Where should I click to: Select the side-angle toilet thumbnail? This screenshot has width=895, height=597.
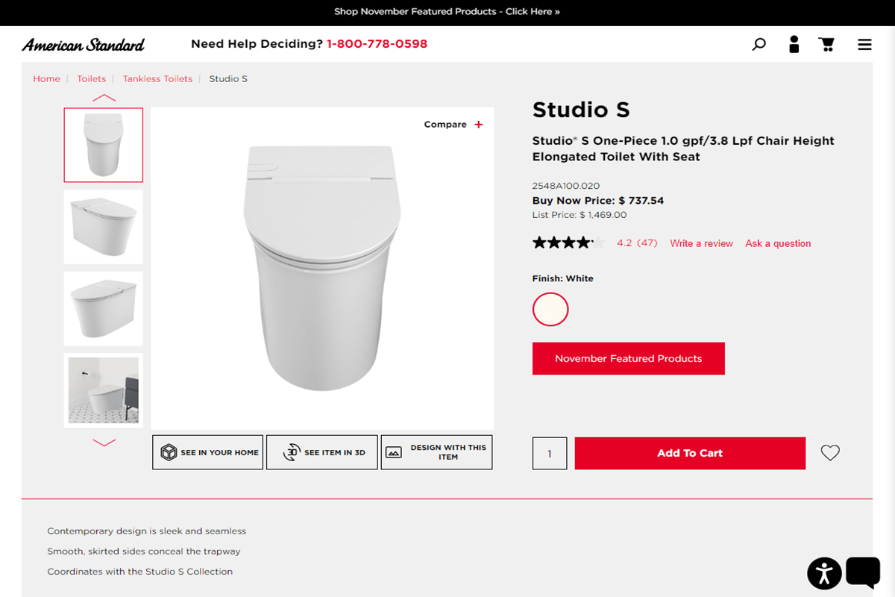pyautogui.click(x=104, y=227)
